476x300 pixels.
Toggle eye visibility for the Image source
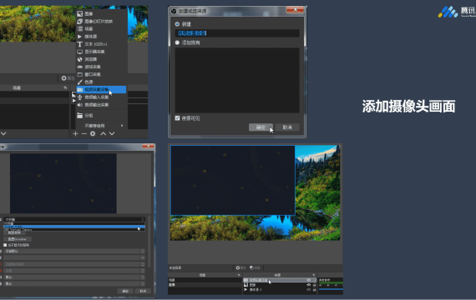pos(309,285)
